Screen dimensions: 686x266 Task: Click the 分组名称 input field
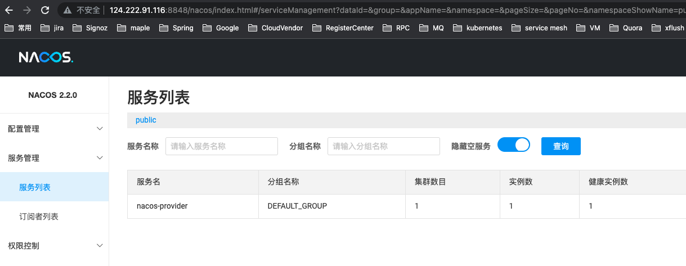(x=383, y=146)
